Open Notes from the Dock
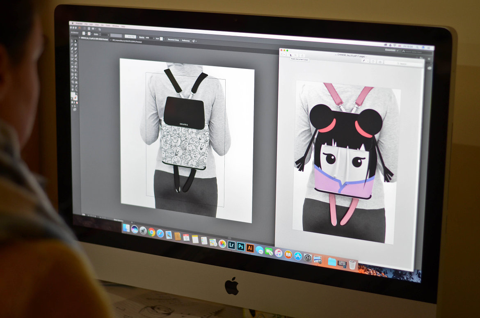 (x=195, y=239)
